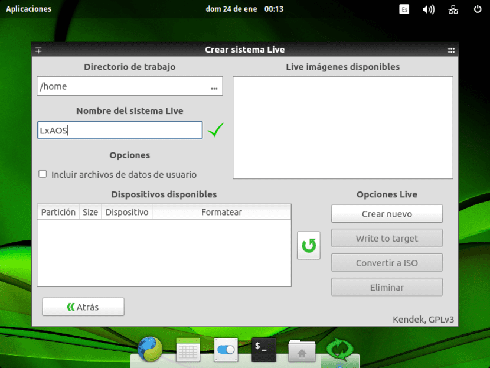Image resolution: width=490 pixels, height=368 pixels.
Task: Click the Nombre del sistema Live text field
Action: tap(120, 131)
